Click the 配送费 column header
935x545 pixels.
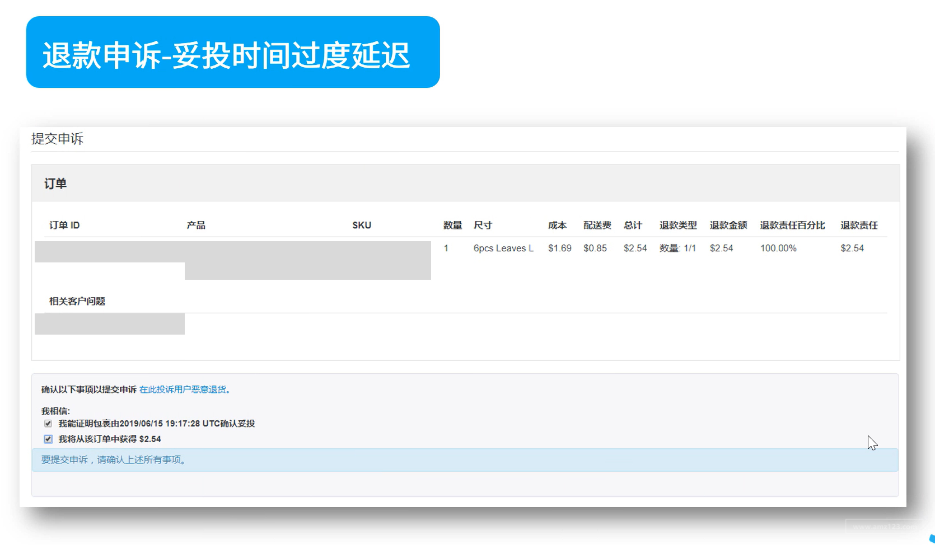tap(597, 225)
